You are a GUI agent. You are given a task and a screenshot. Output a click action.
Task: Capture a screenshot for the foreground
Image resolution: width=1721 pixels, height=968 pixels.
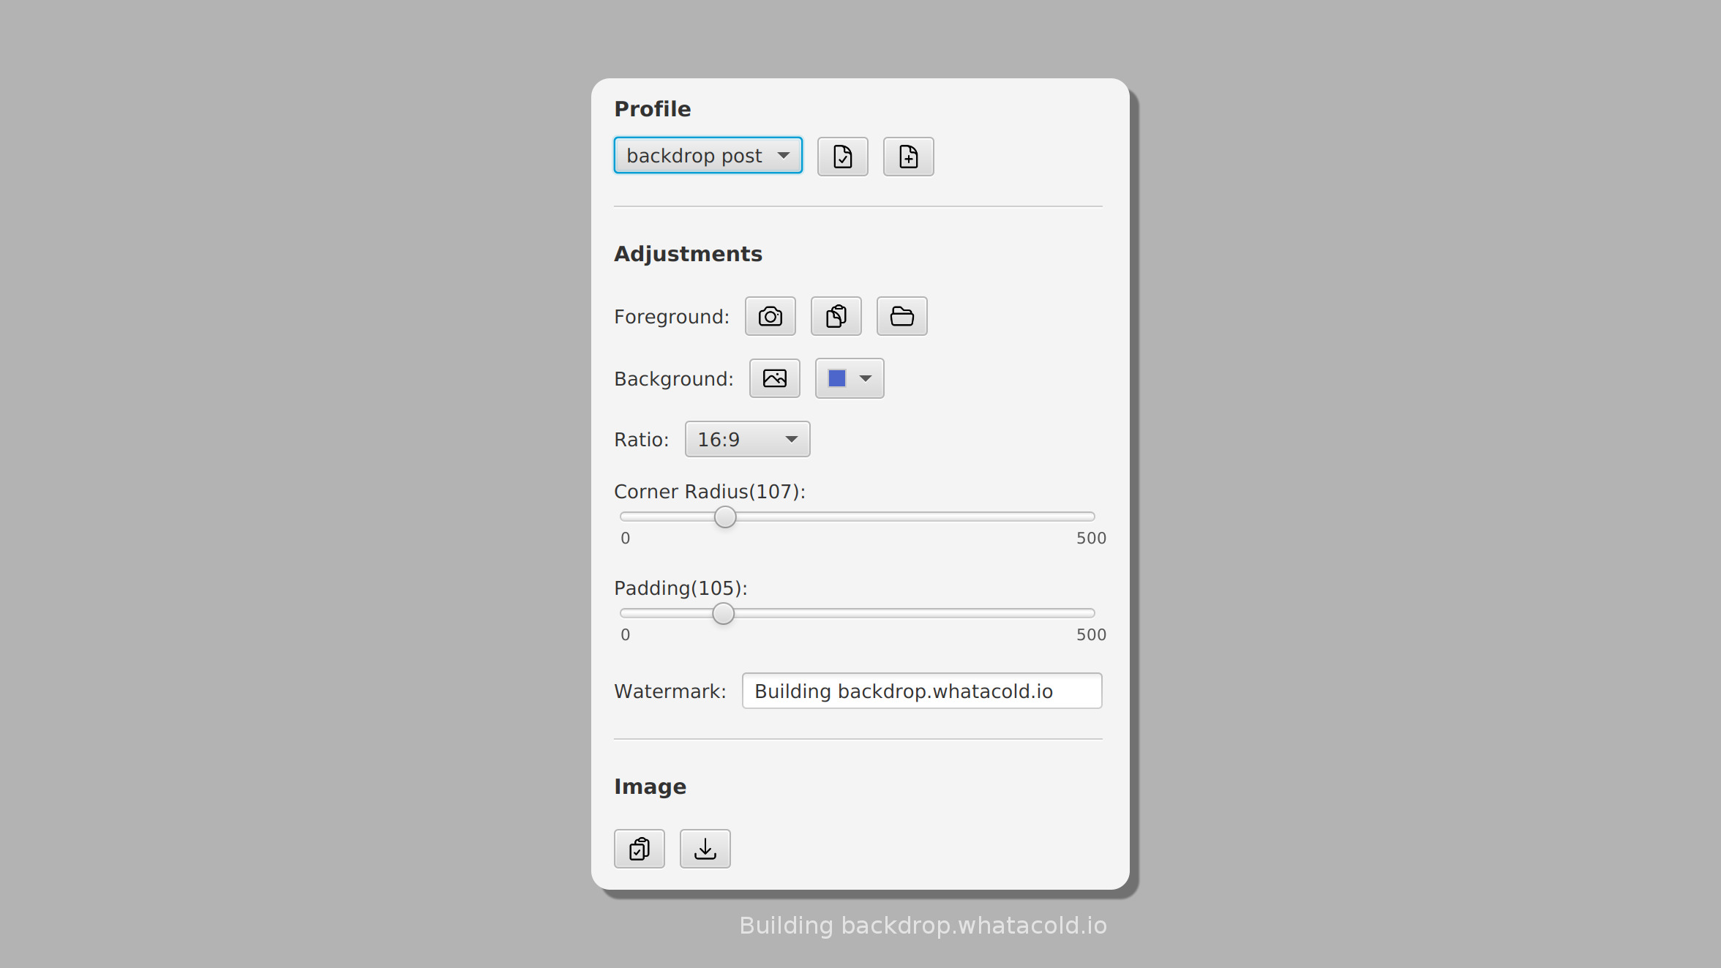coord(770,316)
